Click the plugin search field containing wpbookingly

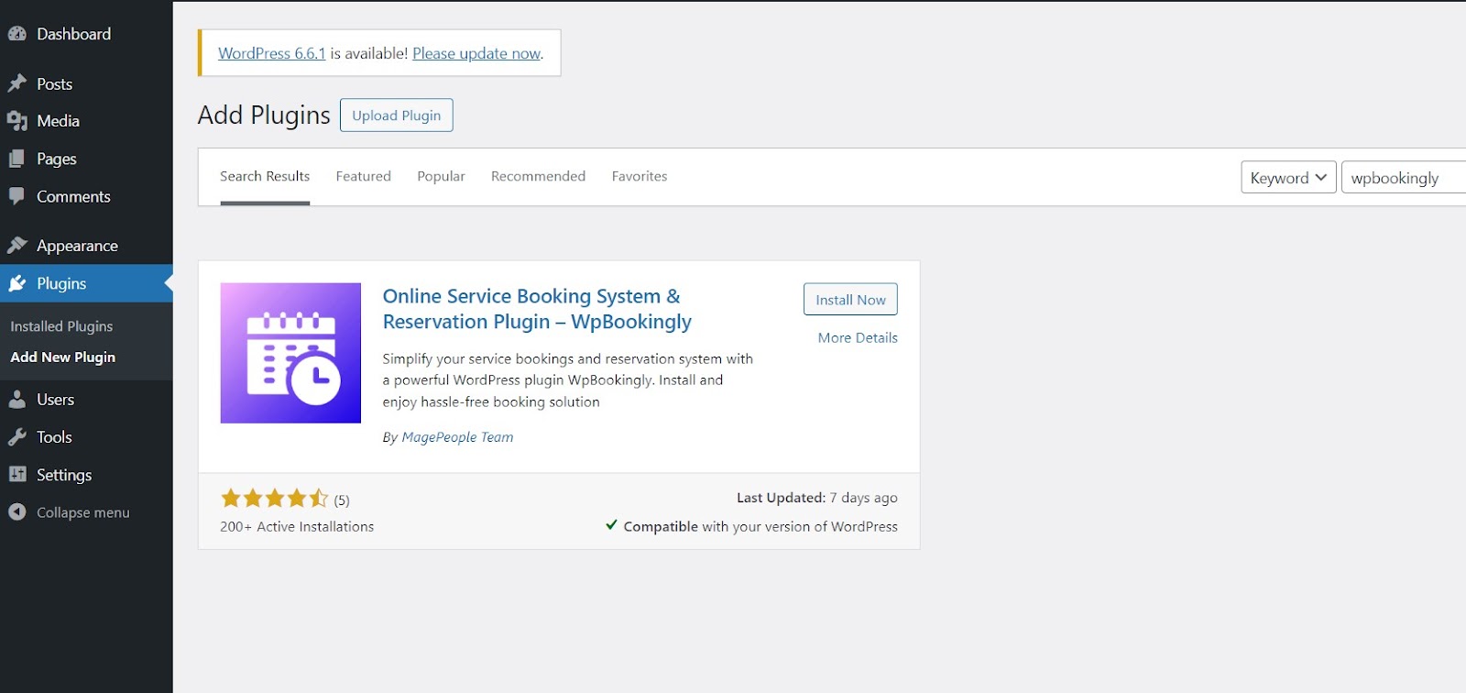pos(1403,178)
